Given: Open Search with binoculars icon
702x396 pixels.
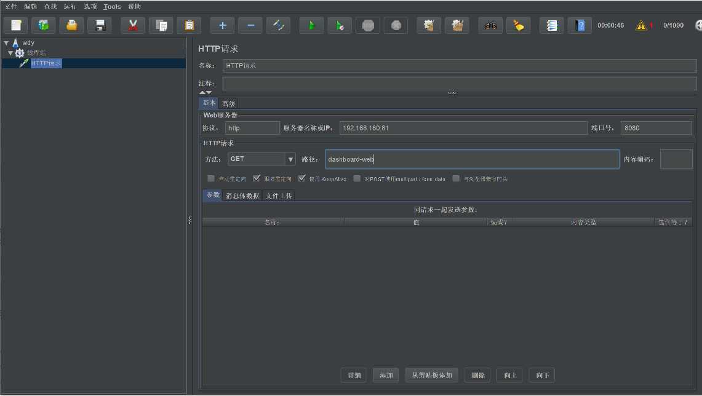Looking at the screenshot, I should coord(491,25).
